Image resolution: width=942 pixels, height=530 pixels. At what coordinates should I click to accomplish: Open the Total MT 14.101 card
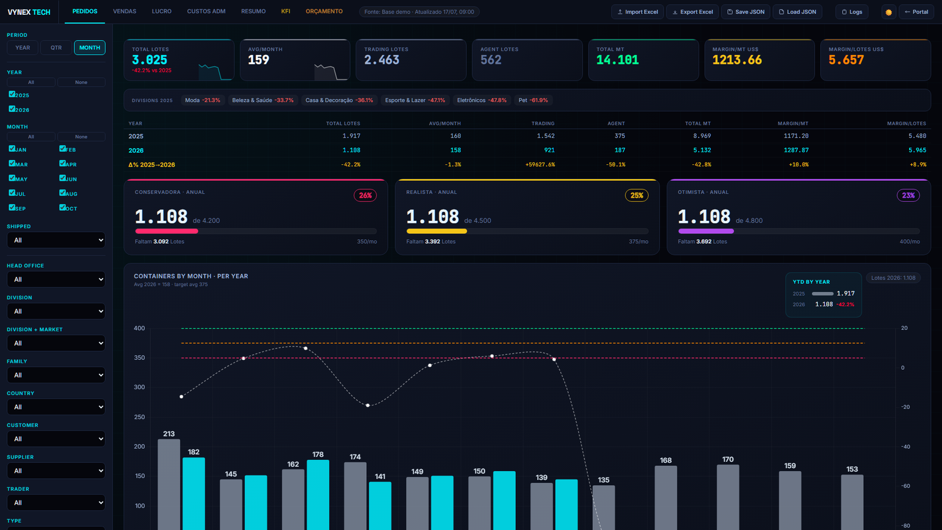coord(644,60)
